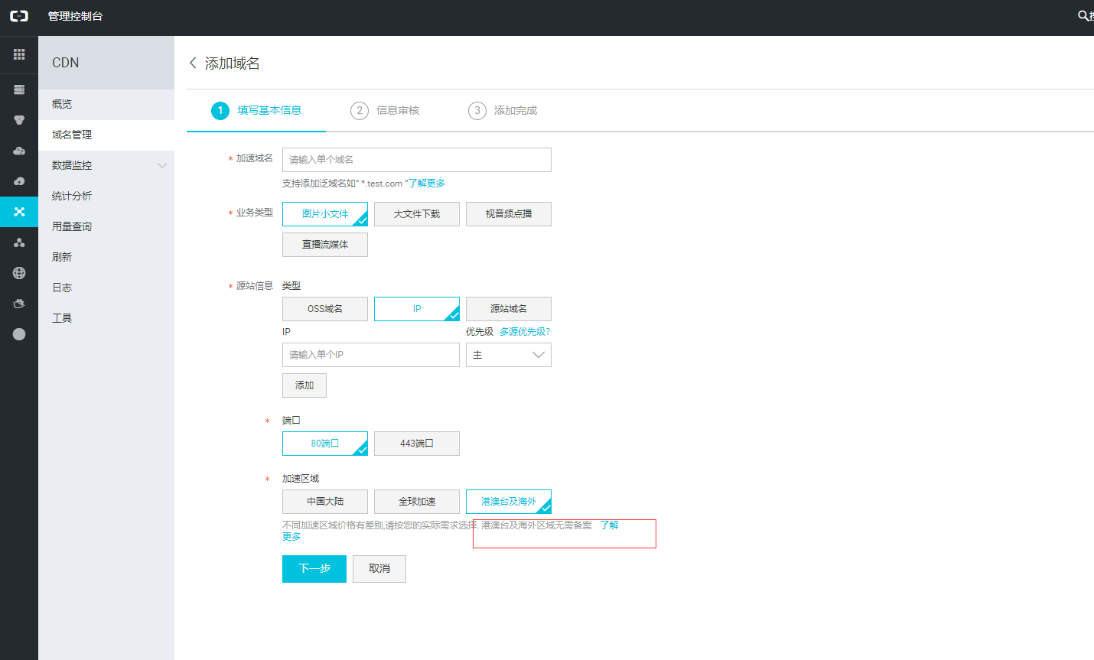
Task: Choose 源站域名 as origin type
Action: (x=509, y=309)
